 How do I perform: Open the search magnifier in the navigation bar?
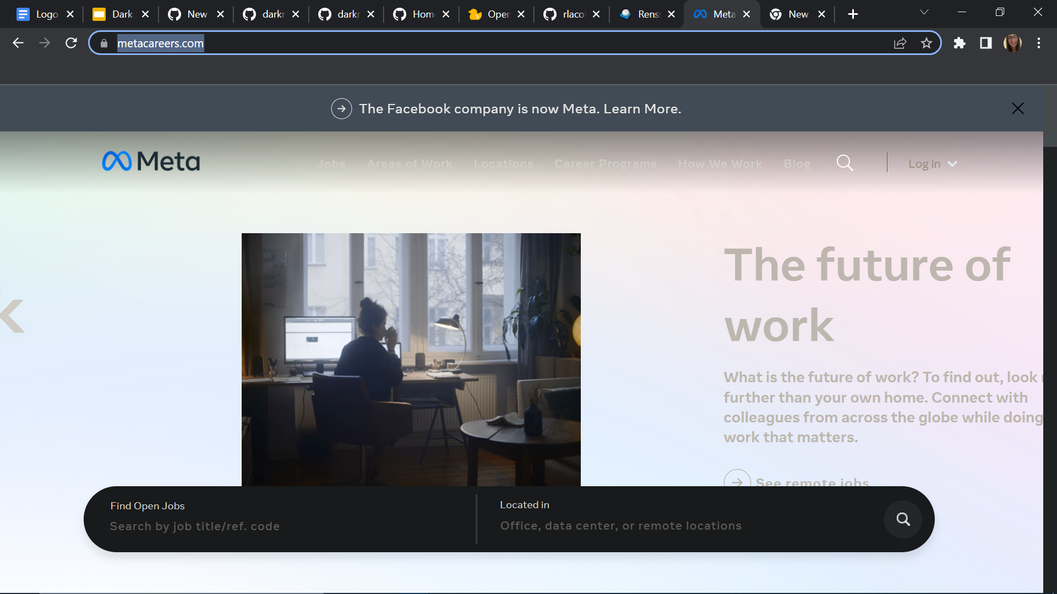pos(845,163)
